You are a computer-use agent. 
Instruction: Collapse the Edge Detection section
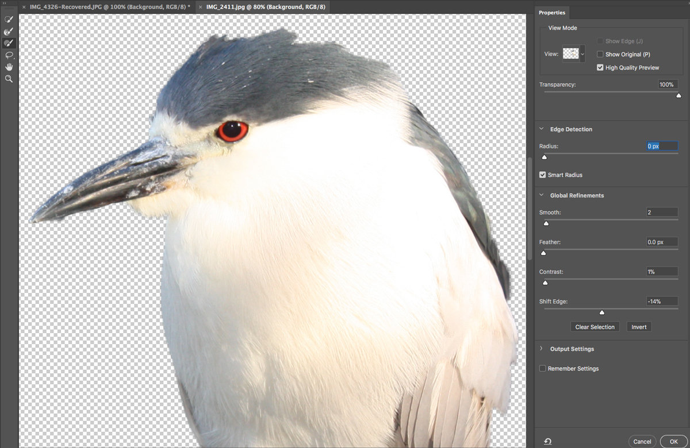coord(542,129)
